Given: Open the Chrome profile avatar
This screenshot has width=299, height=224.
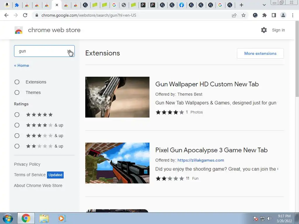Looking at the screenshot, I should coord(283,15).
